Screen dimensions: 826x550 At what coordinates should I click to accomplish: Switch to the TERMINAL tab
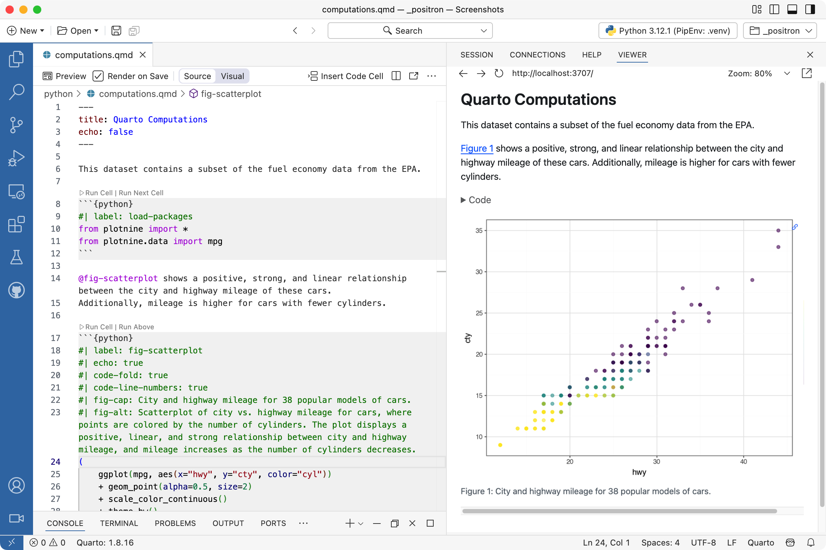pyautogui.click(x=119, y=523)
